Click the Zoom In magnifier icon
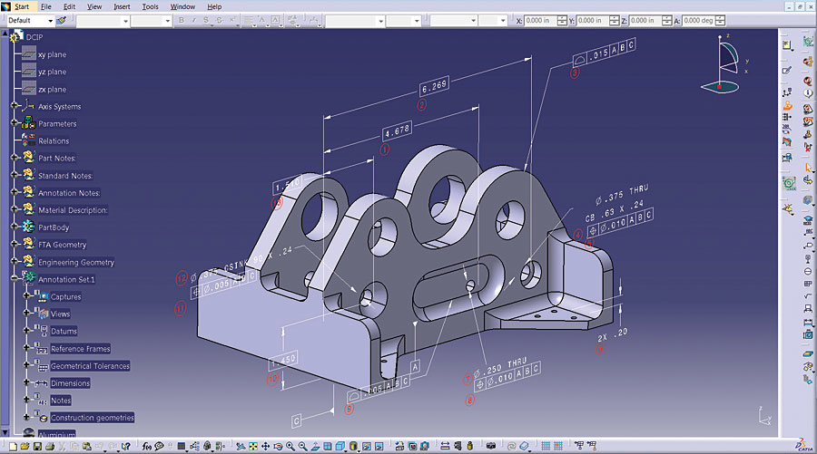The image size is (817, 454). (290, 446)
